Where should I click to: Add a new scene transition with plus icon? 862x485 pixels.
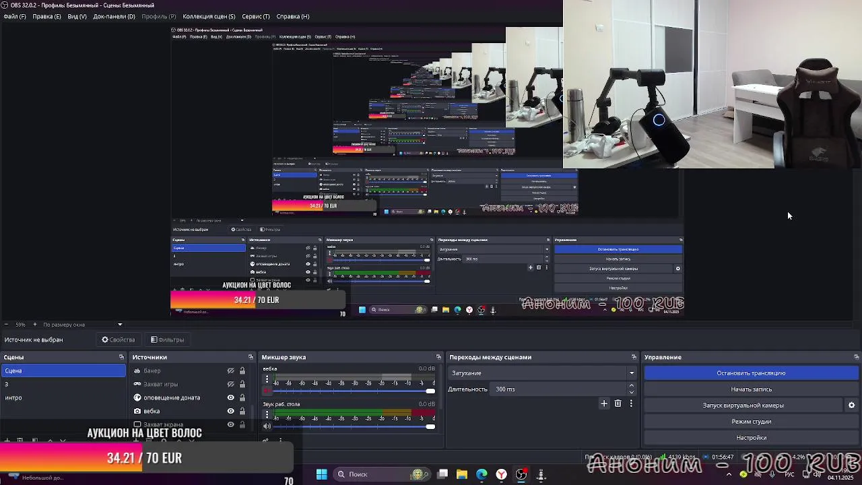tap(604, 403)
